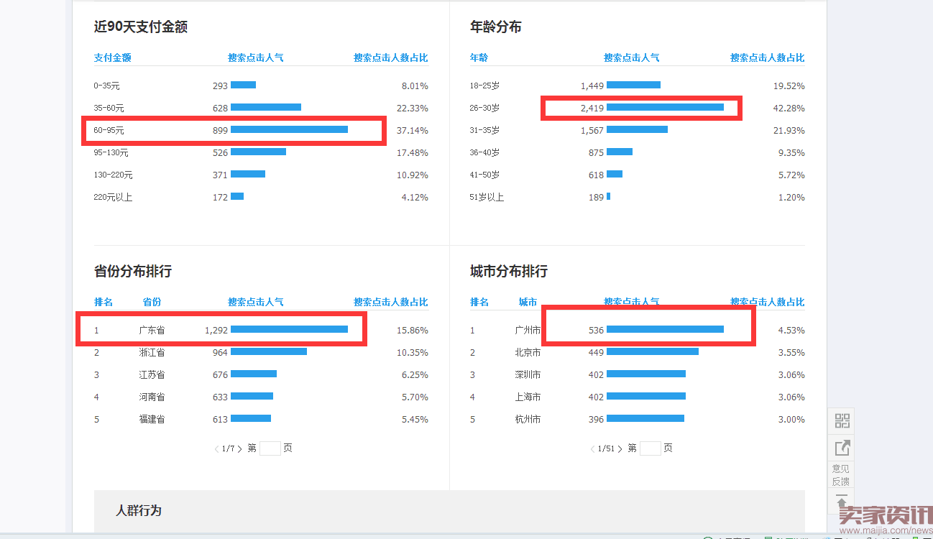The height and width of the screenshot is (539, 933).
Task: Click the 15.86% percentage value
Action: [x=413, y=331]
